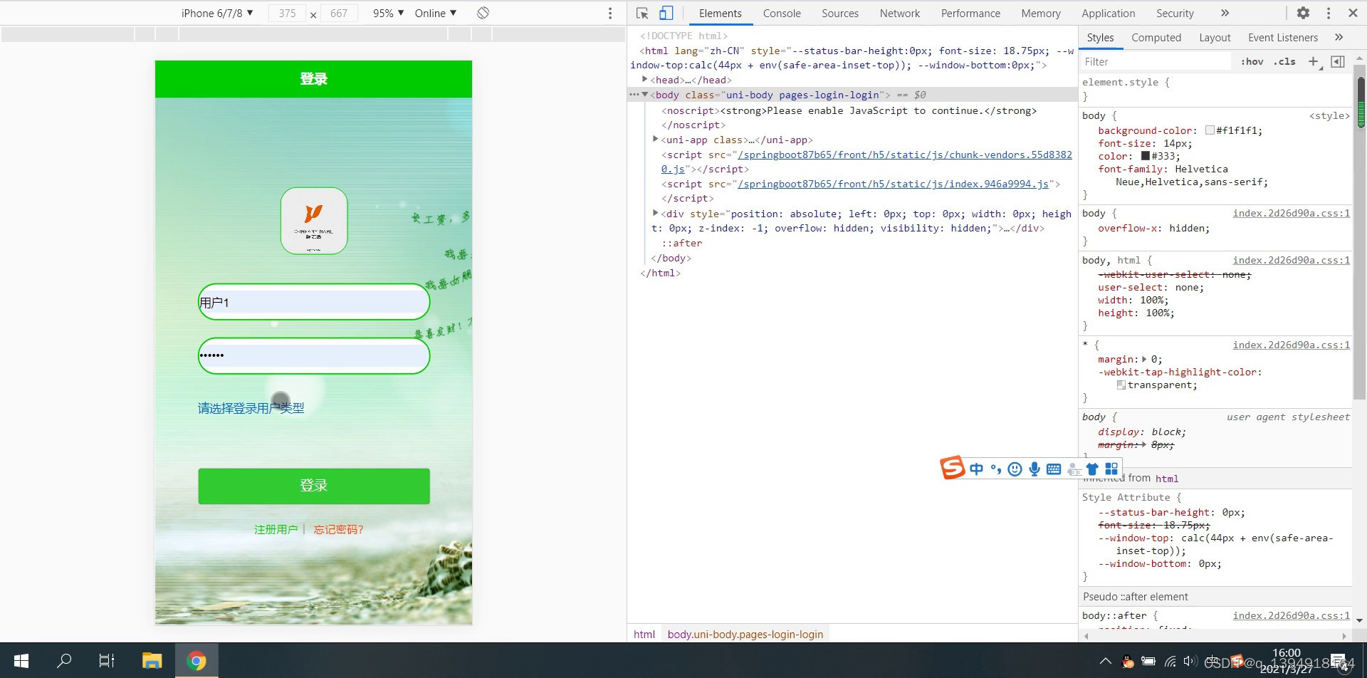This screenshot has width=1367, height=678.
Task: Switch to Layout tab
Action: coord(1215,37)
